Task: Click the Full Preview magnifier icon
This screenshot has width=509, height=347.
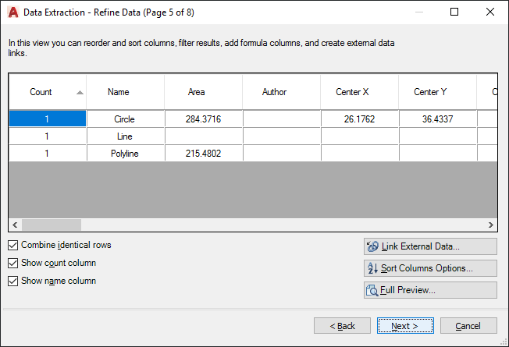Action: click(x=372, y=290)
